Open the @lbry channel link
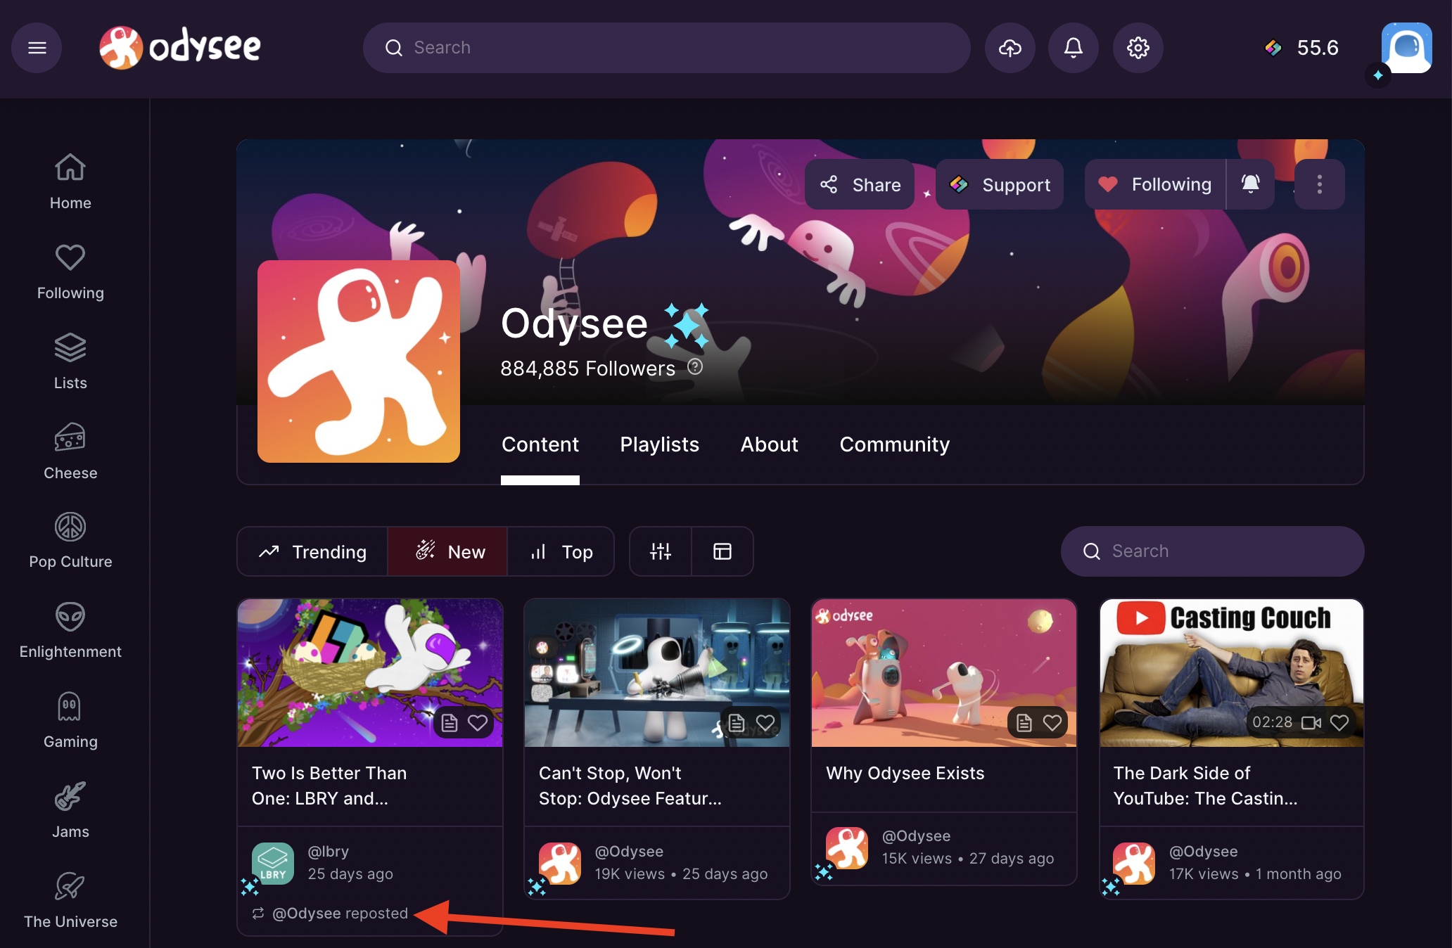 [329, 851]
